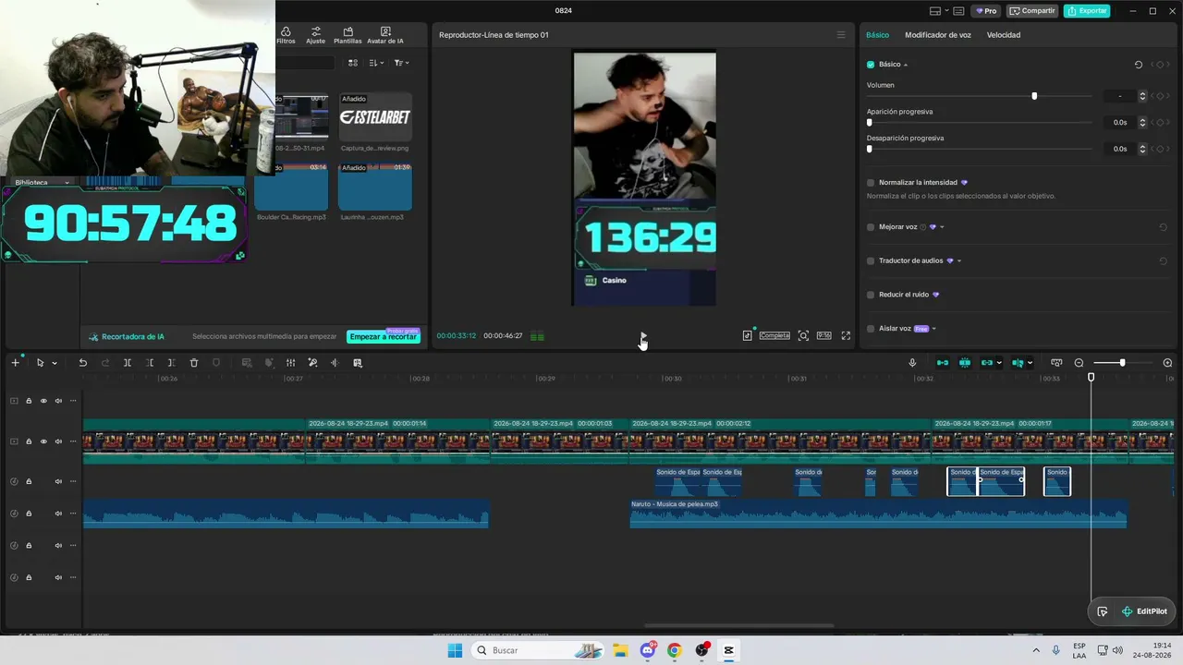Toggle auto snapping in timeline

[x=965, y=363]
